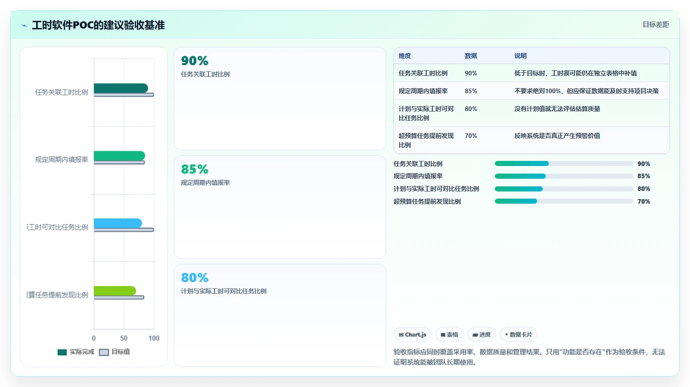The width and height of the screenshot is (690, 387).
Task: Click chart axis label 规定周期内填报率
Action: point(62,159)
